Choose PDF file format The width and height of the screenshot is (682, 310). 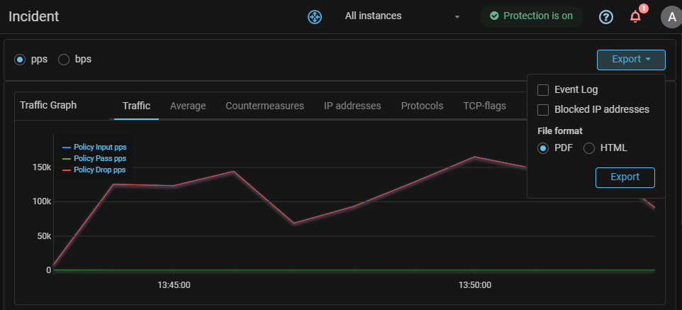pyautogui.click(x=543, y=148)
